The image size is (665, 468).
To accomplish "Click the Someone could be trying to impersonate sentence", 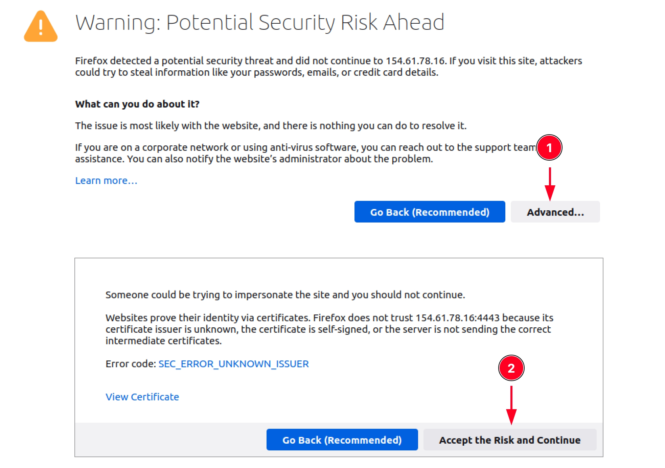I will (285, 295).
